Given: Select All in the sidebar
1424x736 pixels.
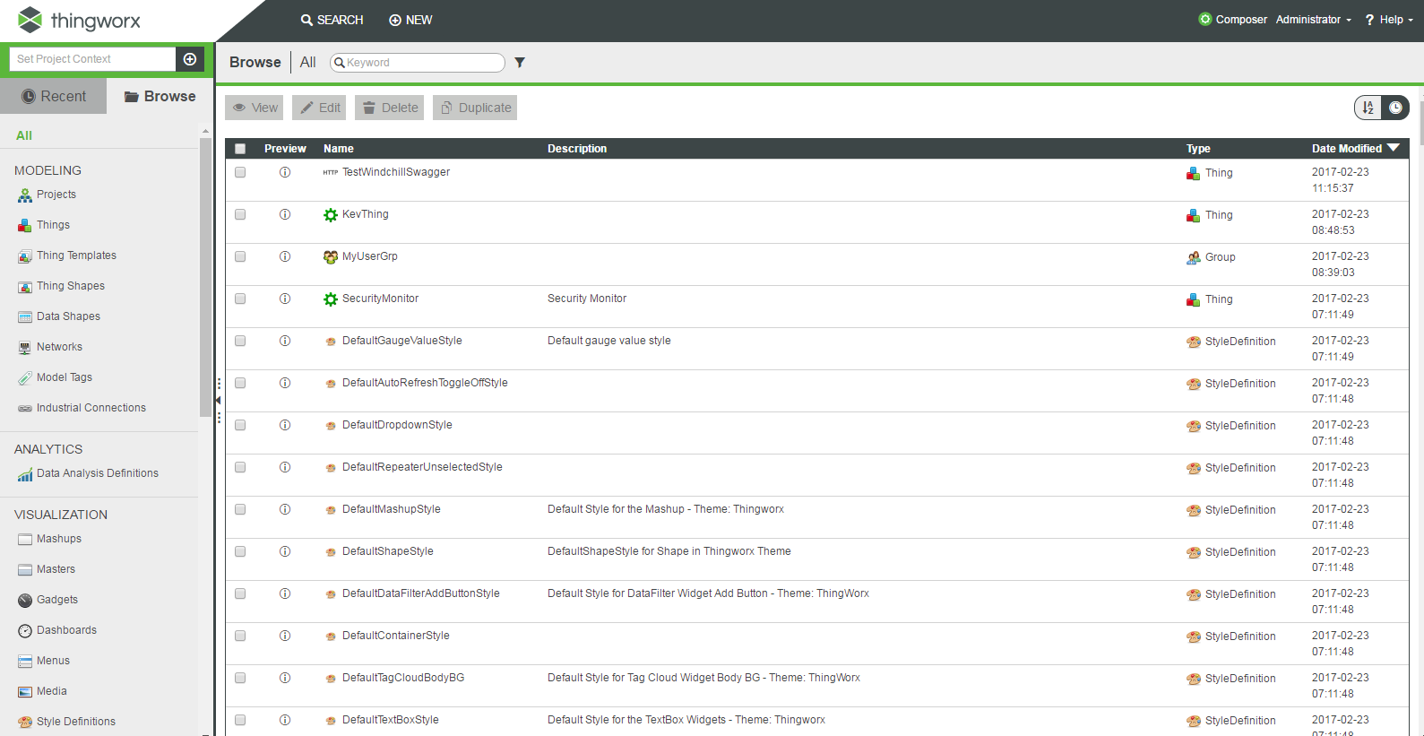Looking at the screenshot, I should [x=24, y=135].
